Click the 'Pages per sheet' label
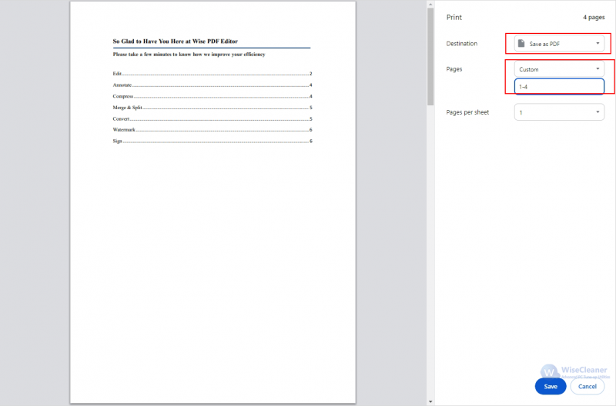616x406 pixels. [x=467, y=112]
